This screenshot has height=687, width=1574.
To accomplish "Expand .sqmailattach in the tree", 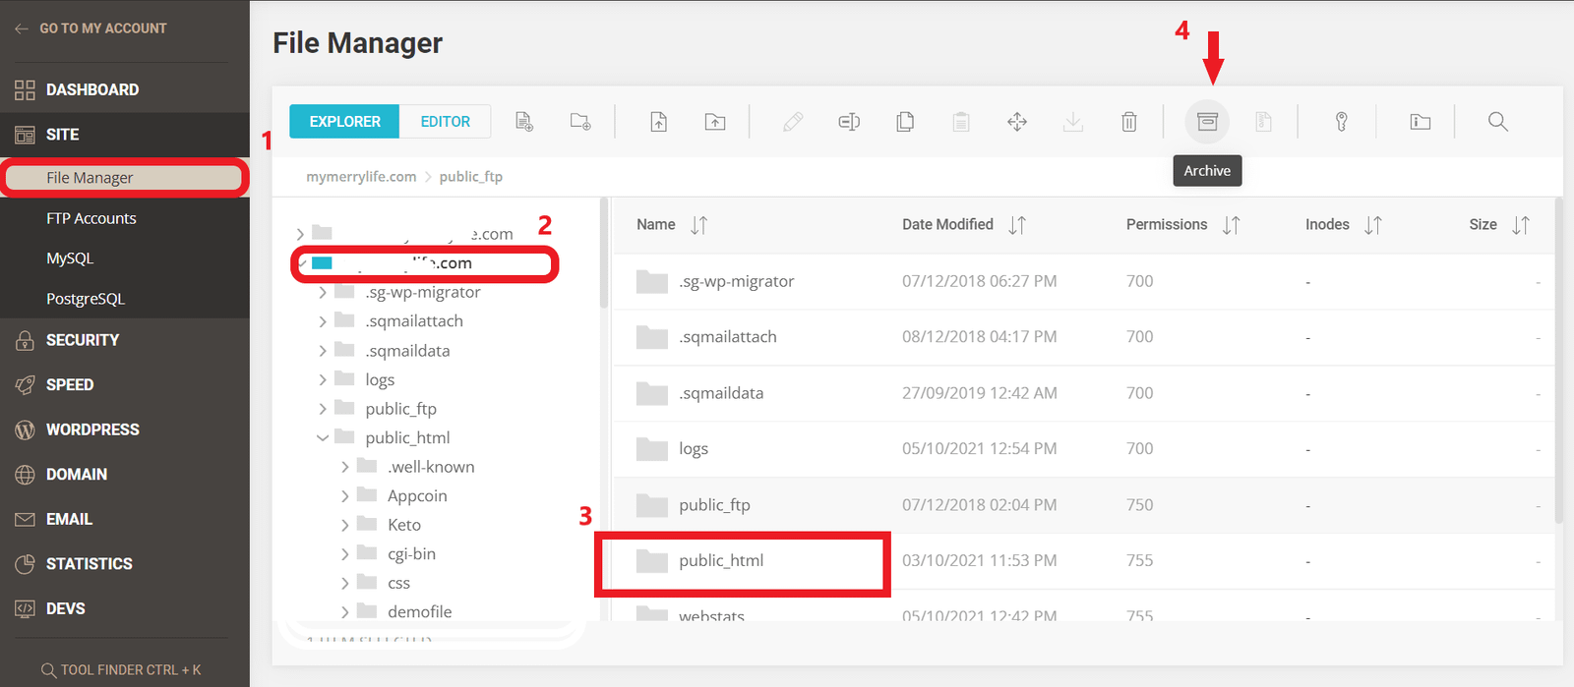I will click(x=323, y=321).
